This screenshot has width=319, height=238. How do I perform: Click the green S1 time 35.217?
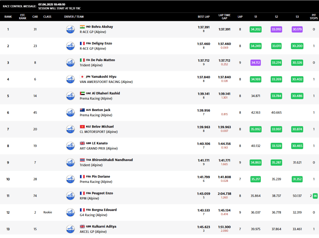tap(256, 179)
